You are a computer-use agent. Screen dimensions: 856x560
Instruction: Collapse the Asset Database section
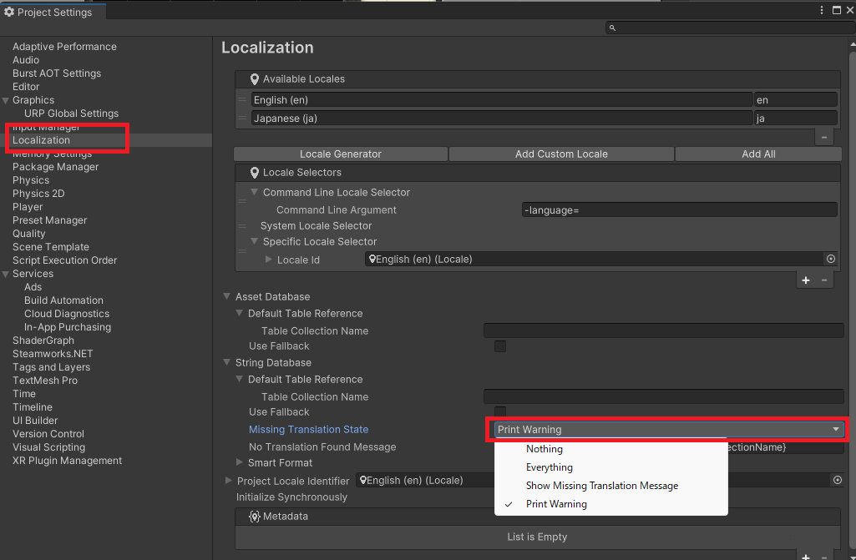(x=227, y=296)
